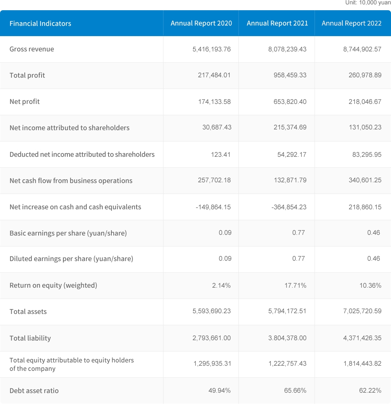Select the Debt asset ratio 62.22% cell
The height and width of the screenshot is (404, 391).
tap(370, 391)
